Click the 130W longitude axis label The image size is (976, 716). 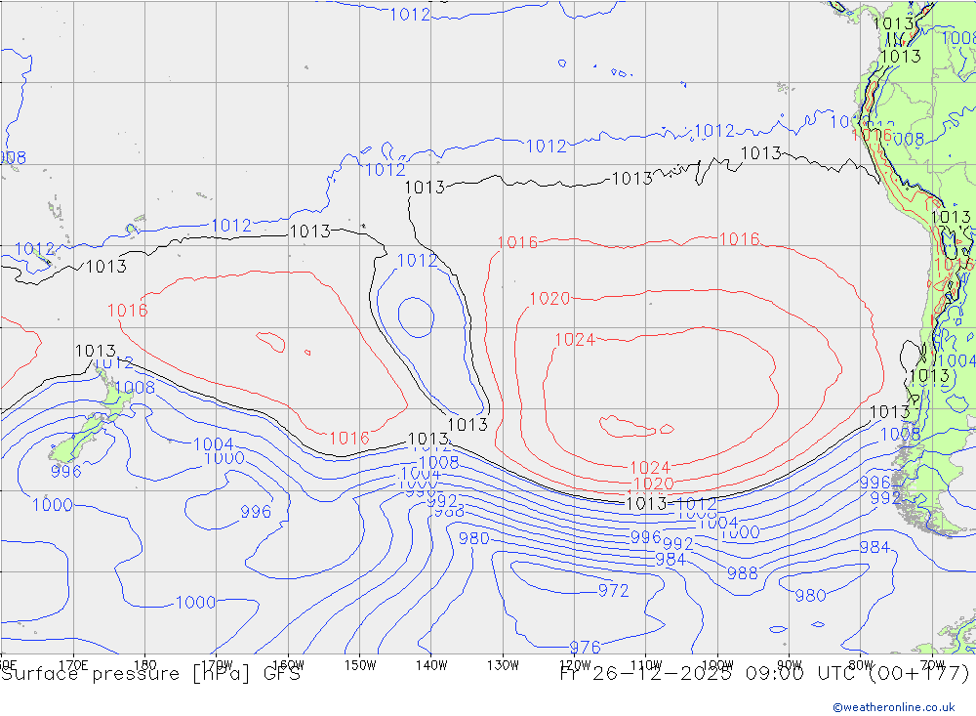point(503,665)
